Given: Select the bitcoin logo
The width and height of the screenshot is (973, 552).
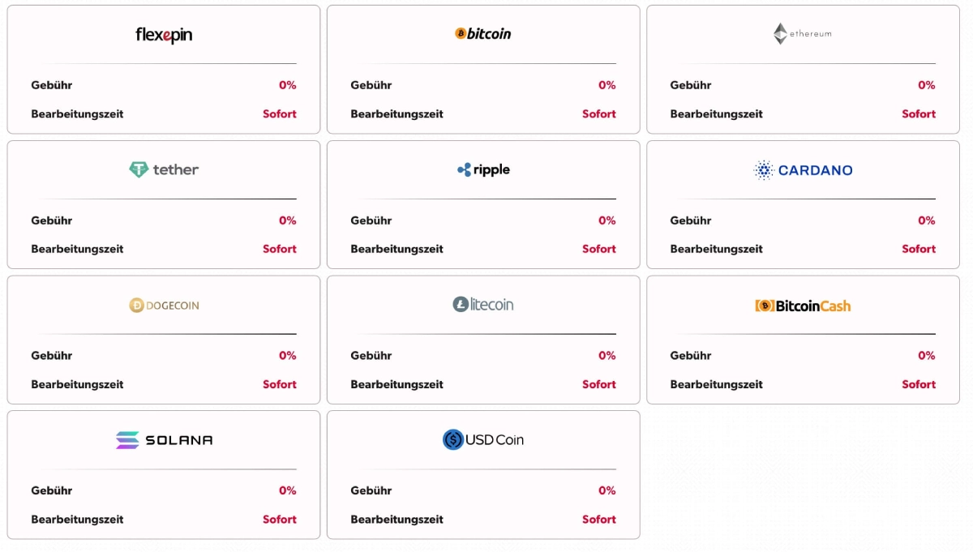Looking at the screenshot, I should click(483, 34).
